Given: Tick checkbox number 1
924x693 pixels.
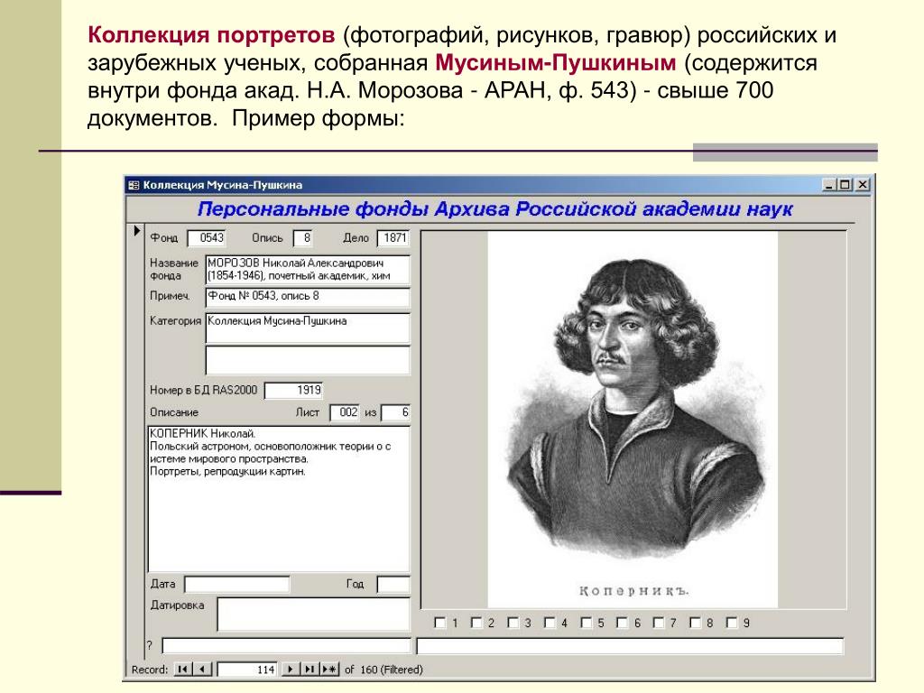Looking at the screenshot, I should (x=439, y=623).
